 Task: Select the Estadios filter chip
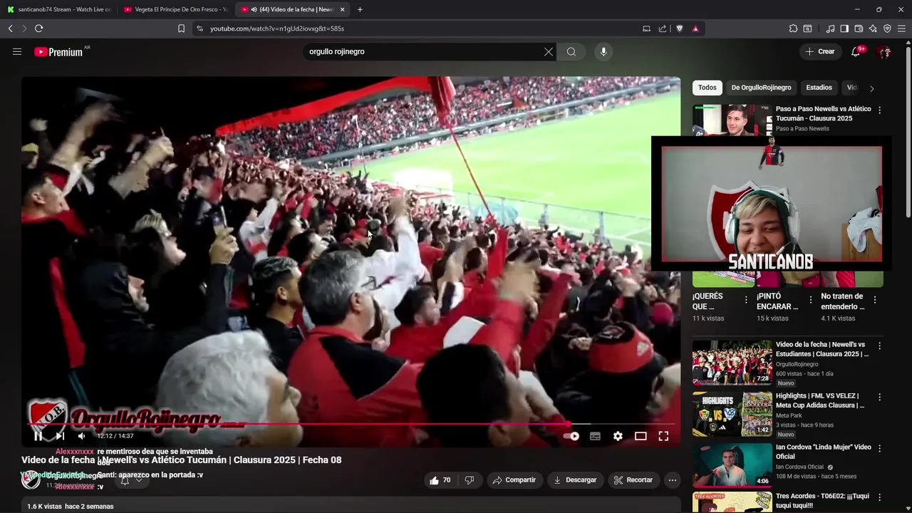click(819, 88)
